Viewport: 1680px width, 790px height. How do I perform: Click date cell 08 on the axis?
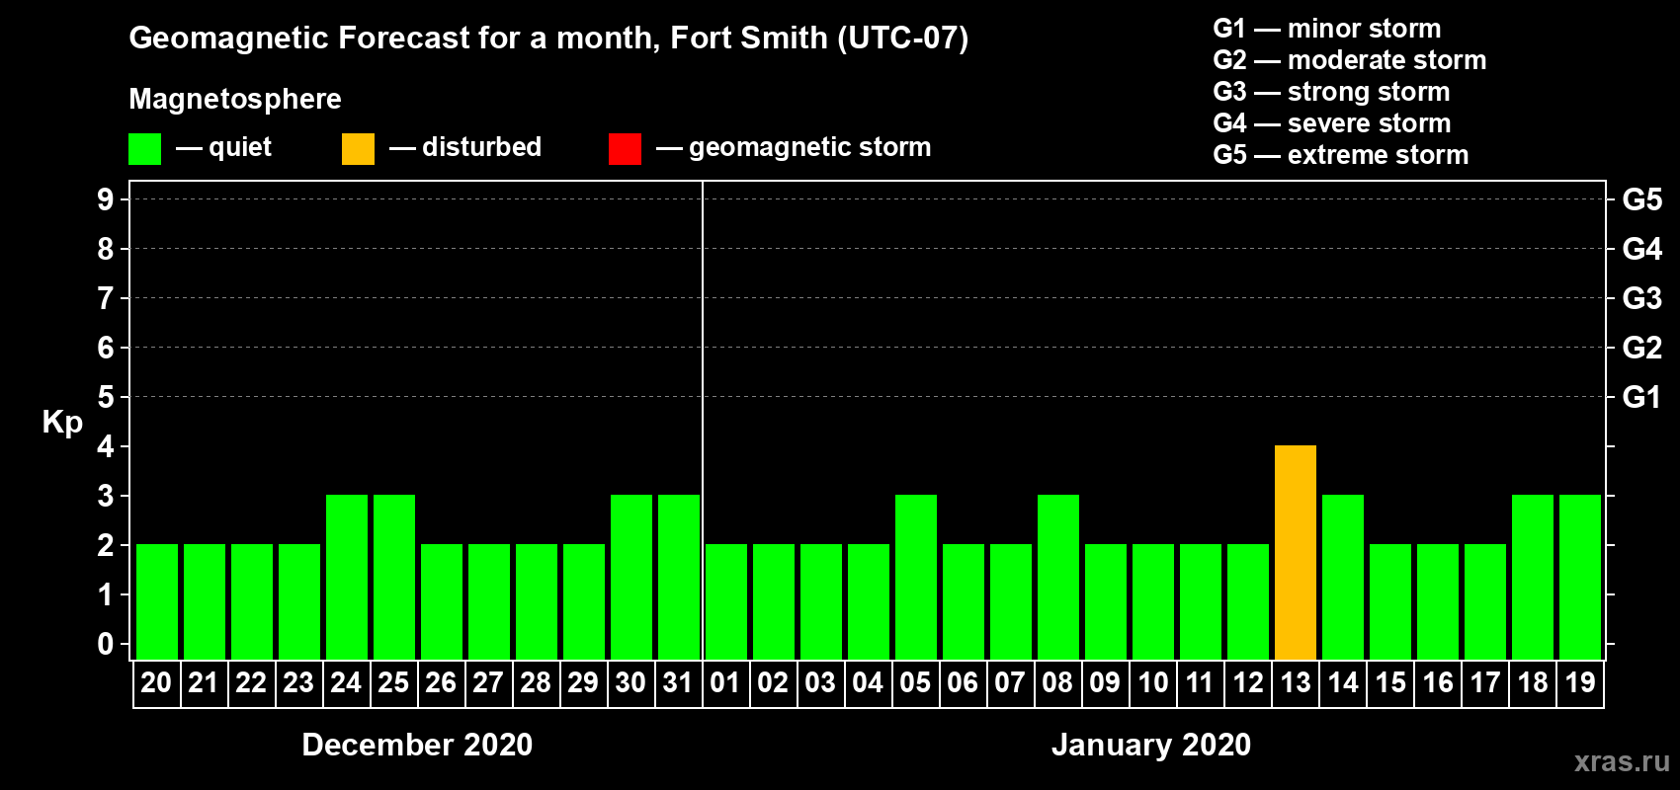tap(1057, 683)
